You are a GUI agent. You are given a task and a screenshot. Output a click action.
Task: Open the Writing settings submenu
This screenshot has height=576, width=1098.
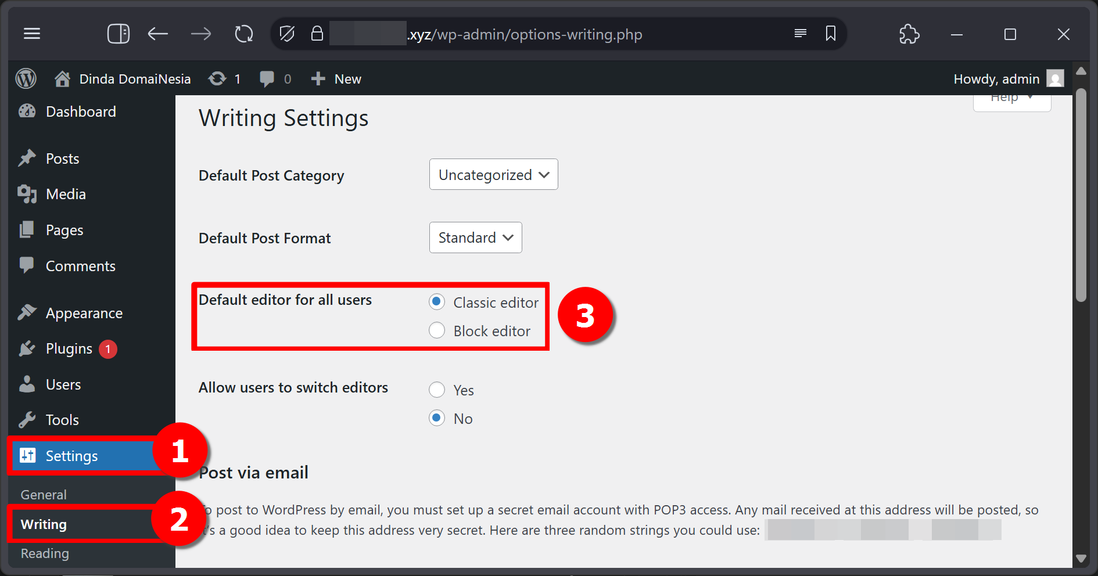[x=44, y=524]
